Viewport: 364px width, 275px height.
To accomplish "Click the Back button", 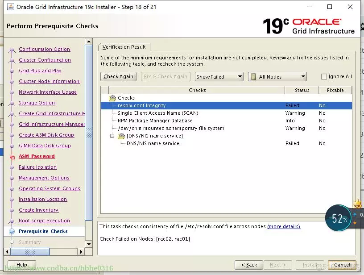I will pos(249,265).
